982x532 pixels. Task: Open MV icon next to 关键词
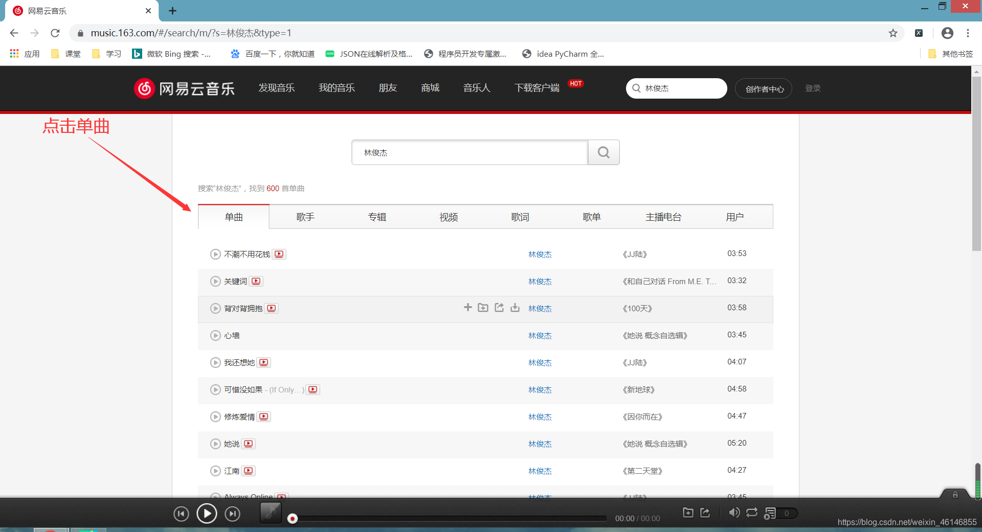pyautogui.click(x=256, y=281)
